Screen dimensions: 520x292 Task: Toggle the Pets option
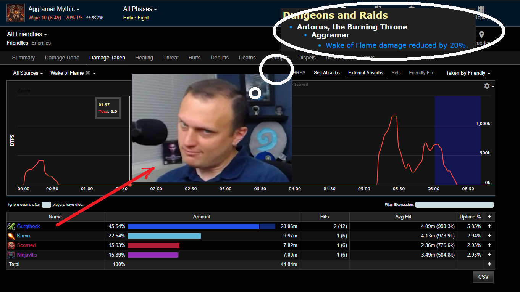(x=396, y=73)
